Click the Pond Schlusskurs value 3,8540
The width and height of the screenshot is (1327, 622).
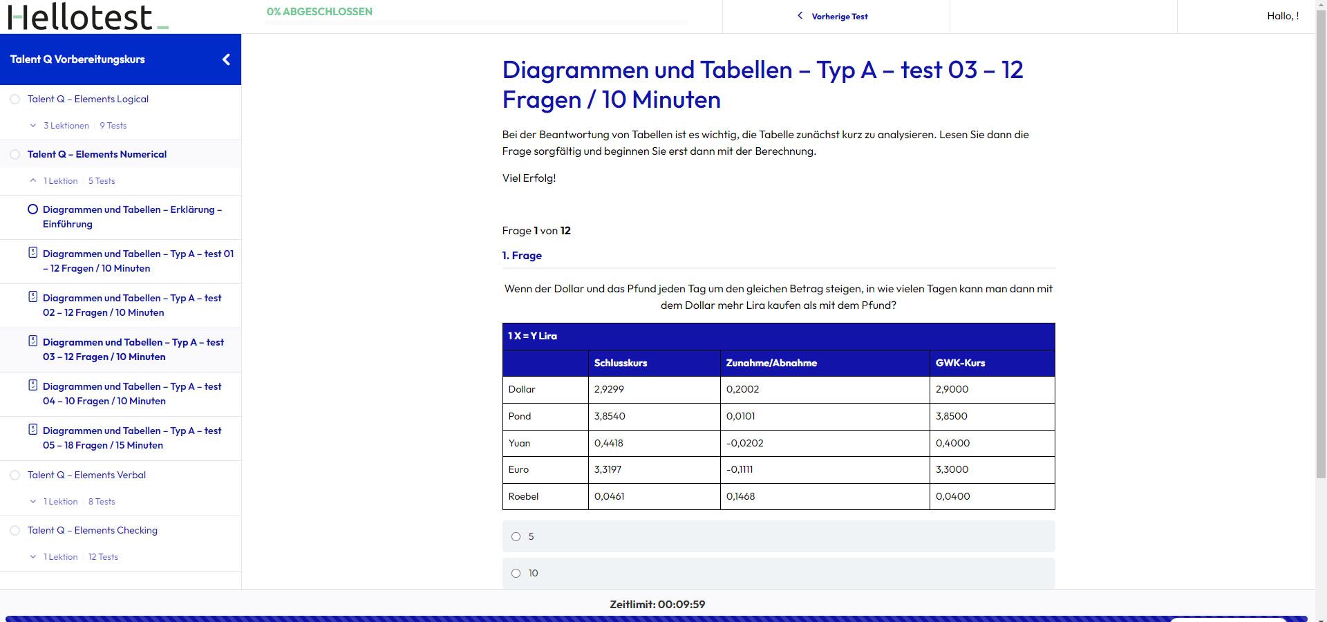(610, 416)
